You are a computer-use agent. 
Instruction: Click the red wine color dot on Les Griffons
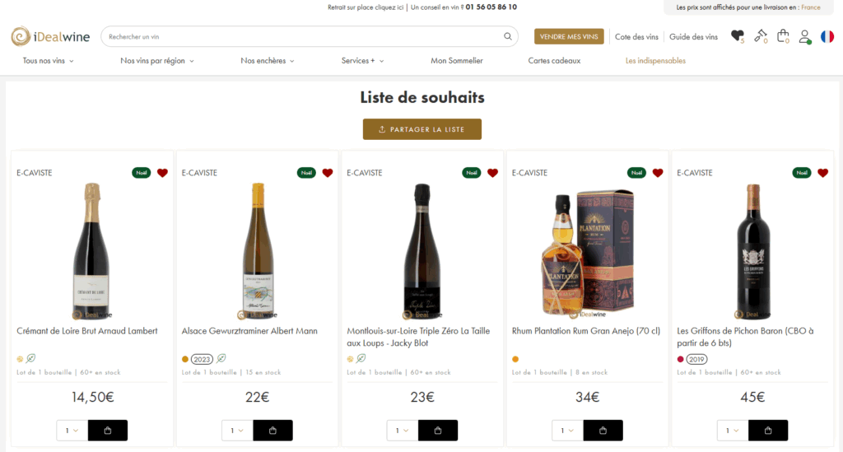[680, 359]
